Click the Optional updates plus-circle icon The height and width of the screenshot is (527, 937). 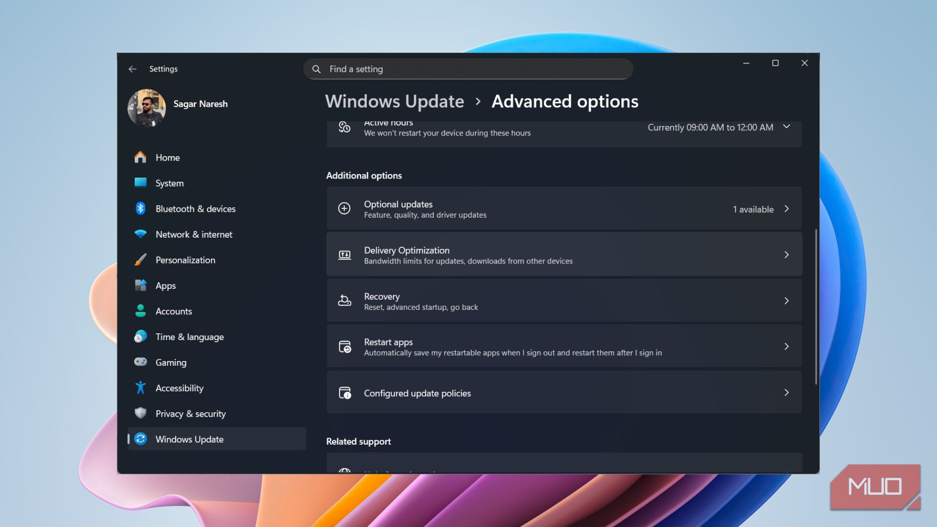coord(345,209)
